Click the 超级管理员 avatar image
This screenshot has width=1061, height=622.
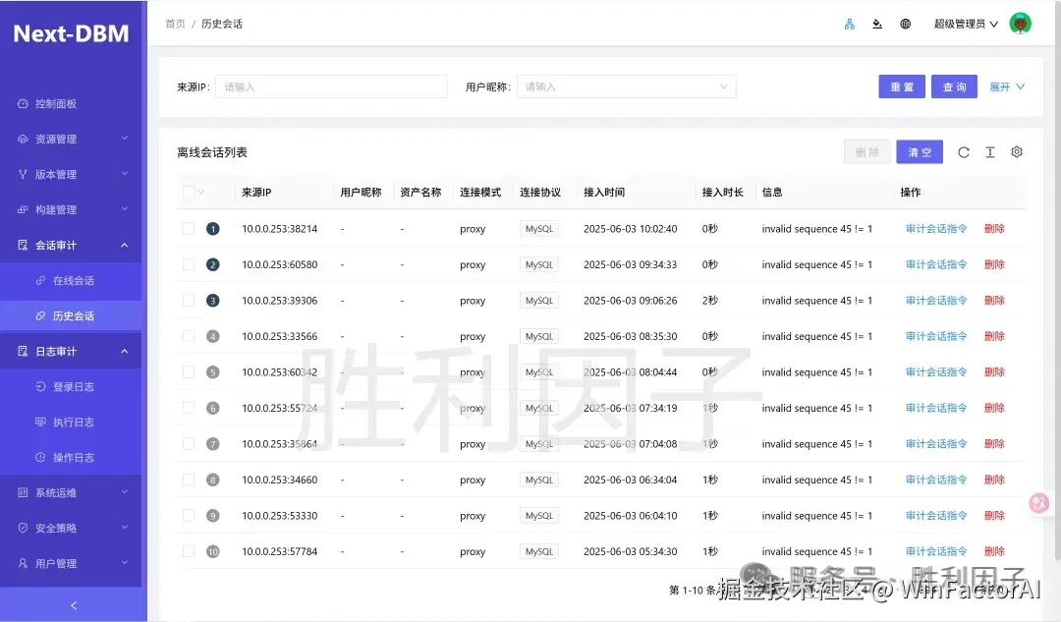(1020, 23)
